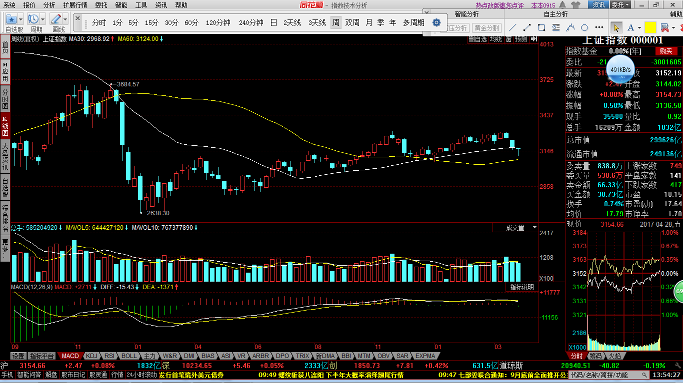The height and width of the screenshot is (383, 683).
Task: Click the red 购买 button
Action: click(x=666, y=51)
